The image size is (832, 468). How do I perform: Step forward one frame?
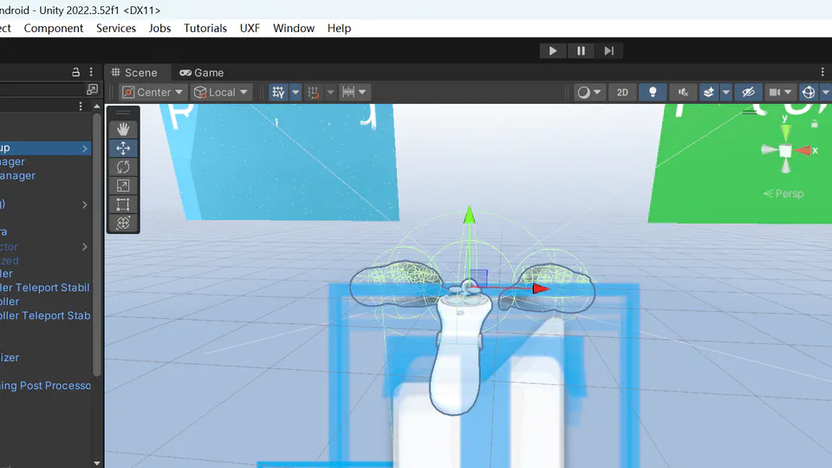[609, 51]
